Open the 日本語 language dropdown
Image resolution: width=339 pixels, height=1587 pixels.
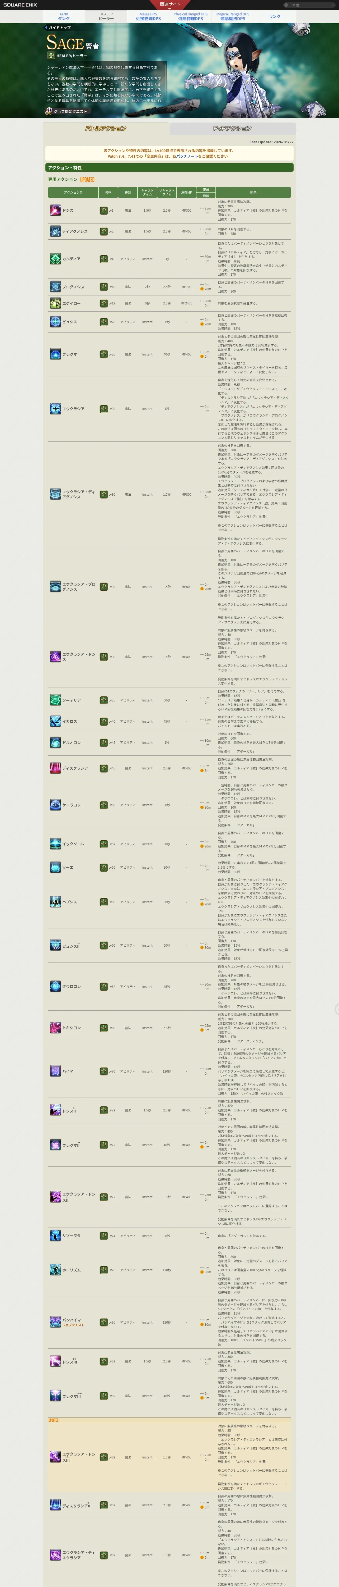pos(309,5)
